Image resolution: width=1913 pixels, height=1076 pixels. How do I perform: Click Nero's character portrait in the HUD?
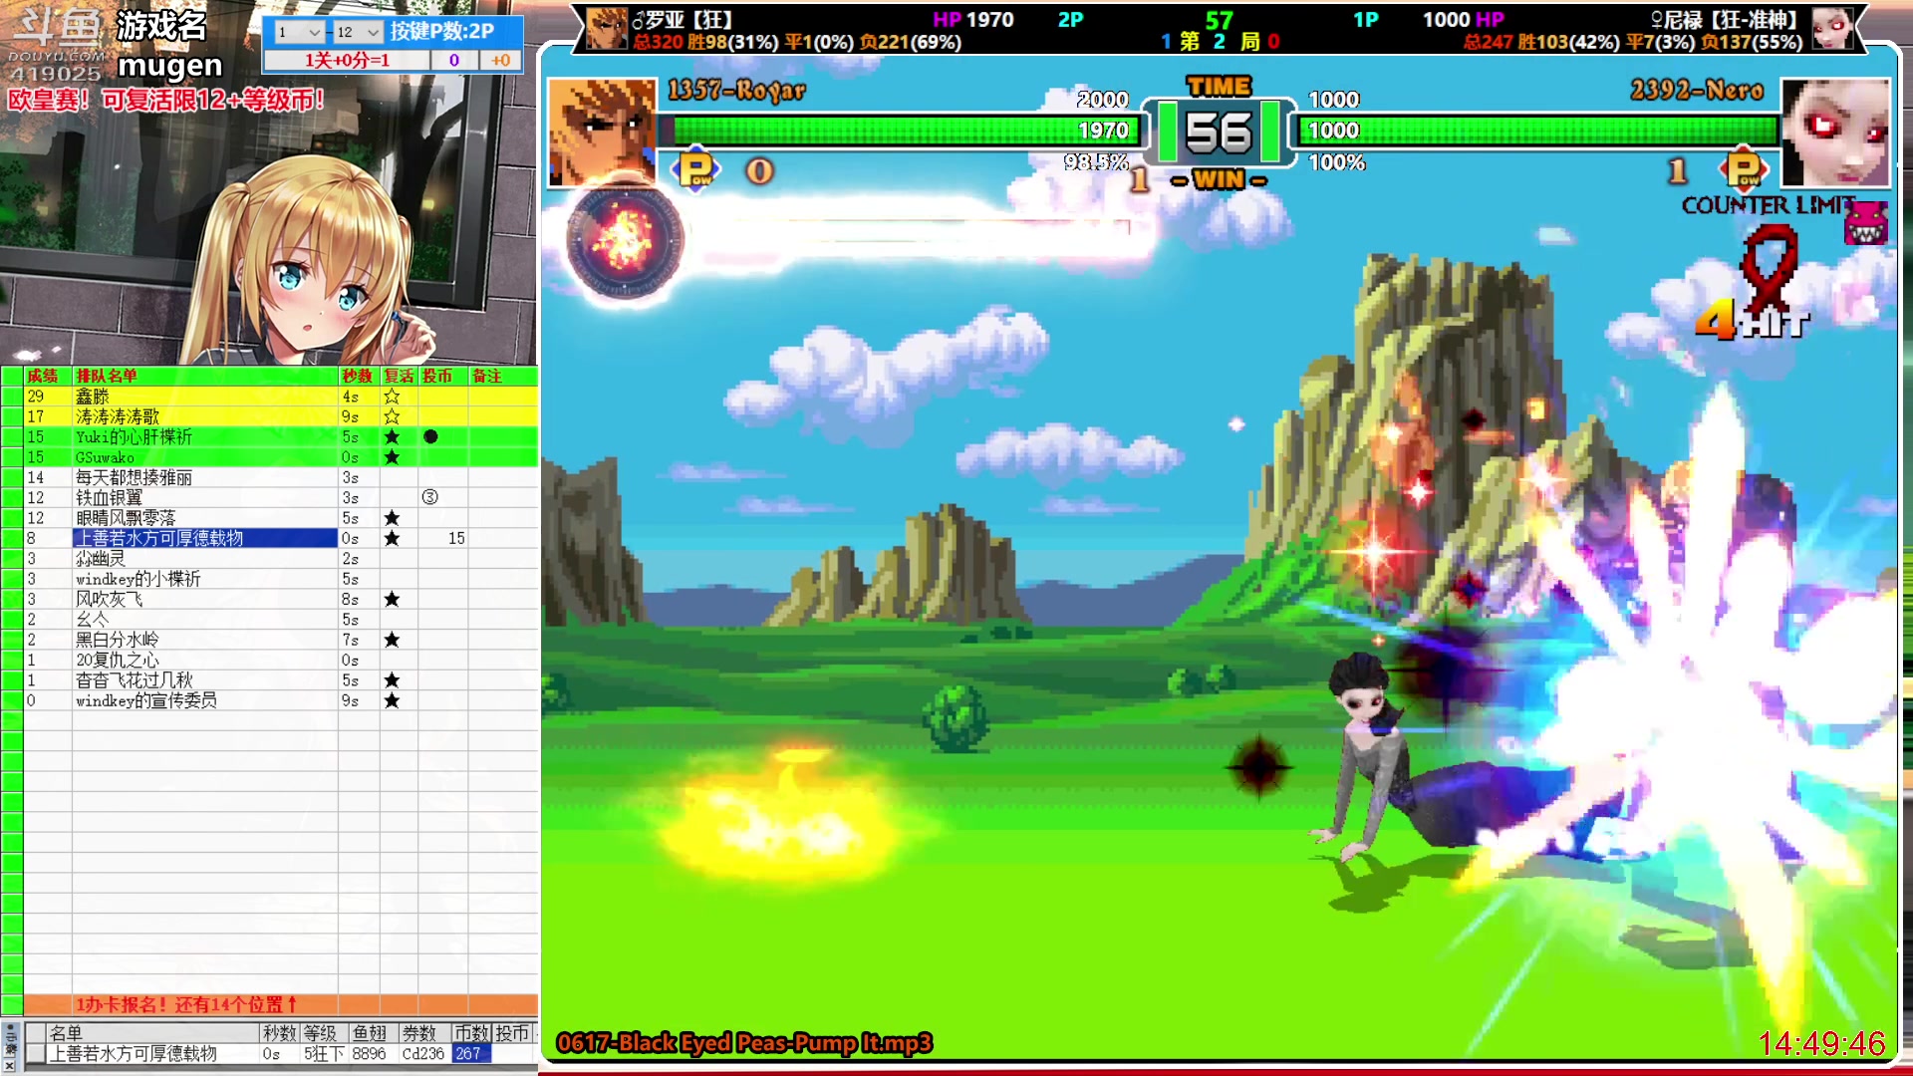[1835, 132]
